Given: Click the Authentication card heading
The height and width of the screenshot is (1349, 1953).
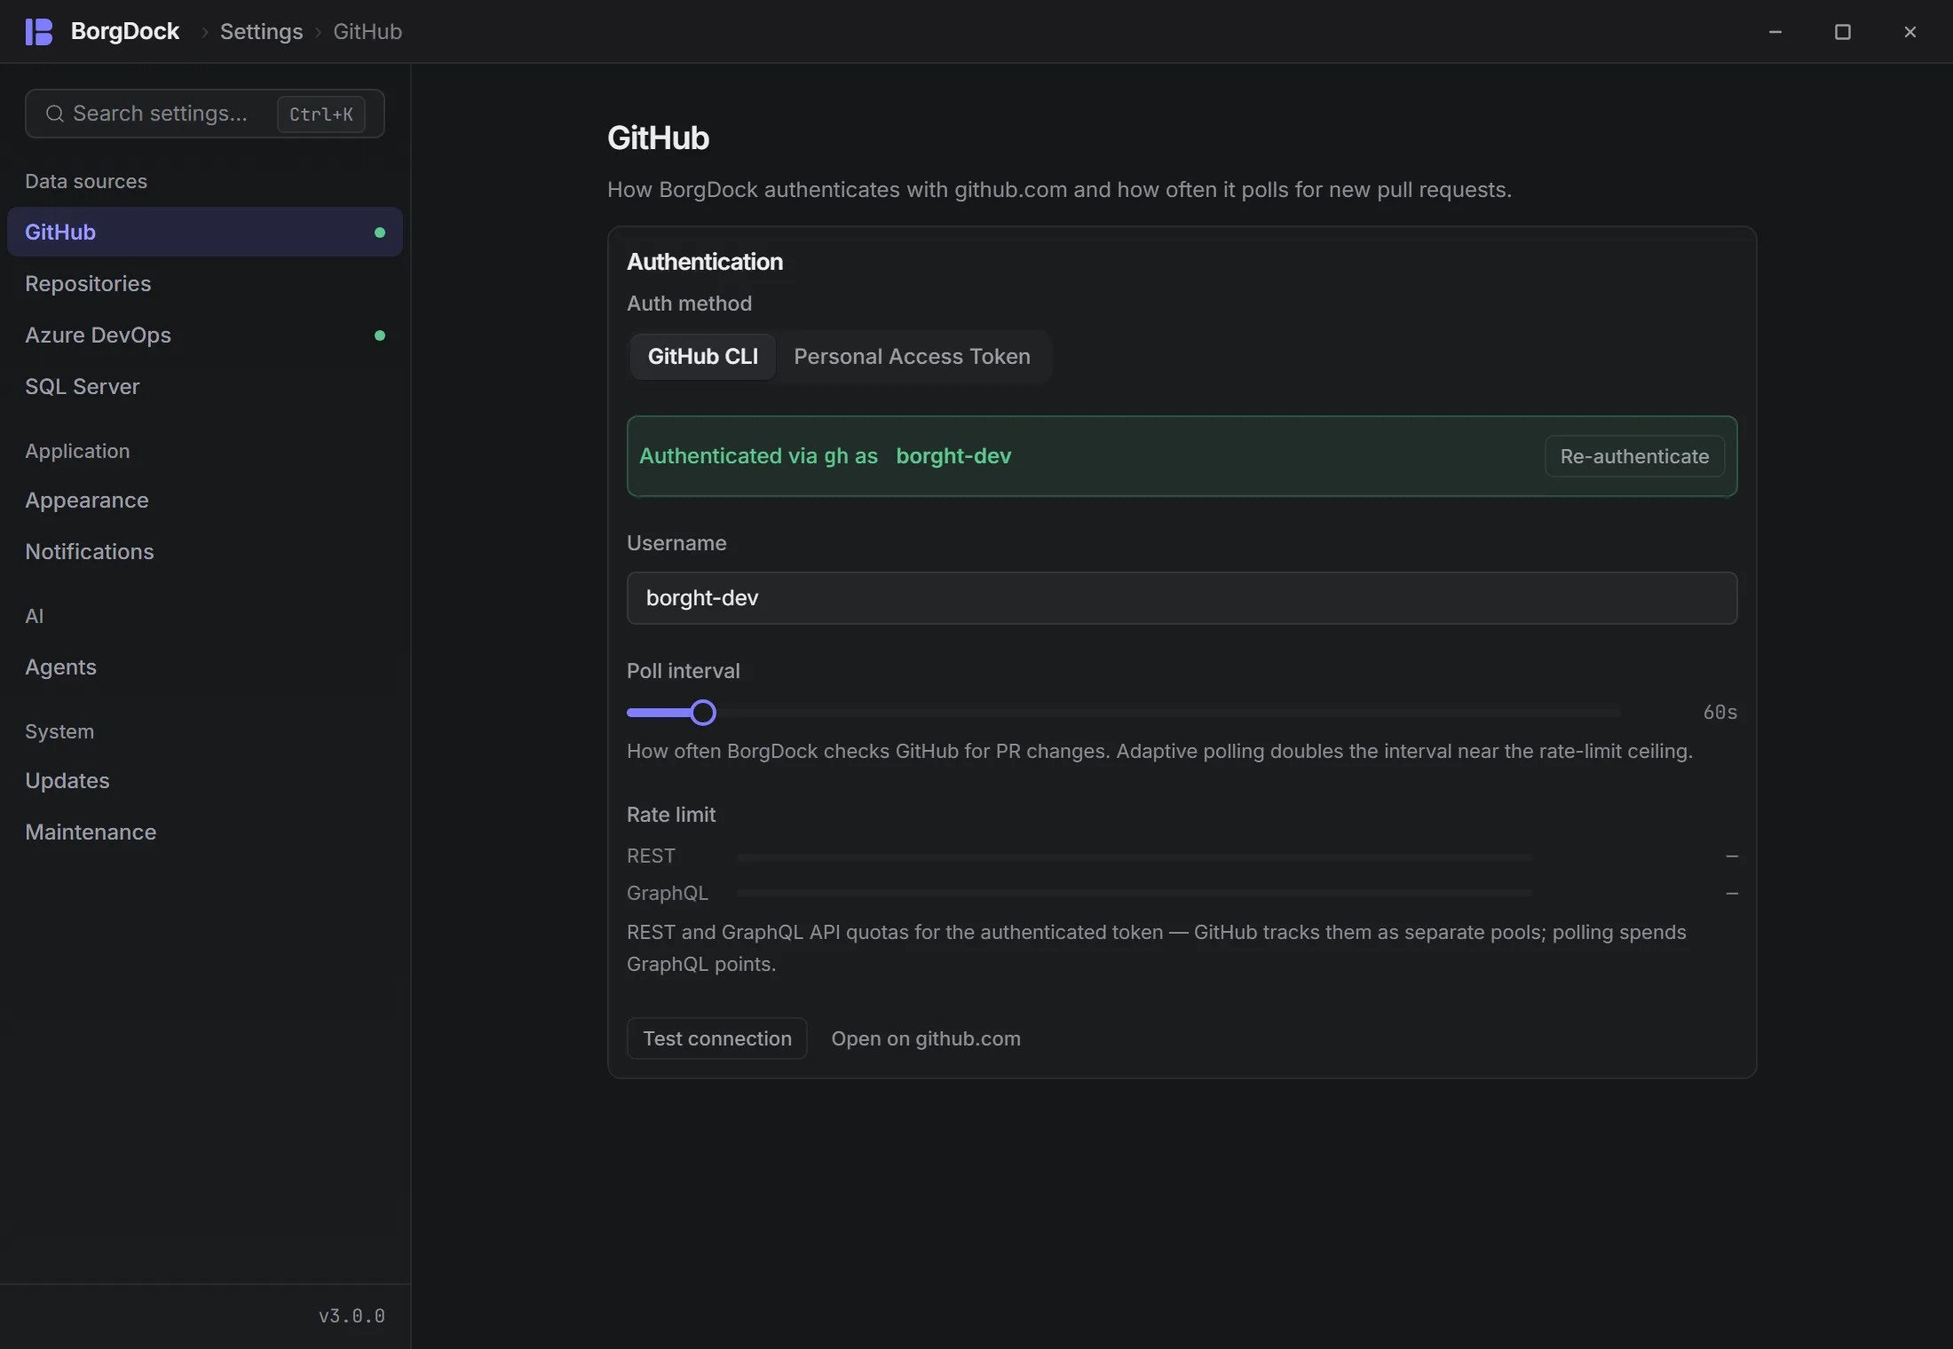Looking at the screenshot, I should click(705, 262).
